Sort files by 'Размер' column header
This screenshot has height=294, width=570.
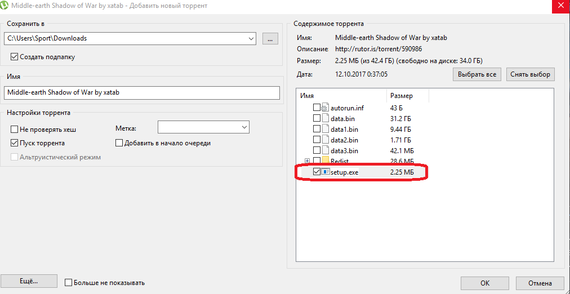coord(408,96)
